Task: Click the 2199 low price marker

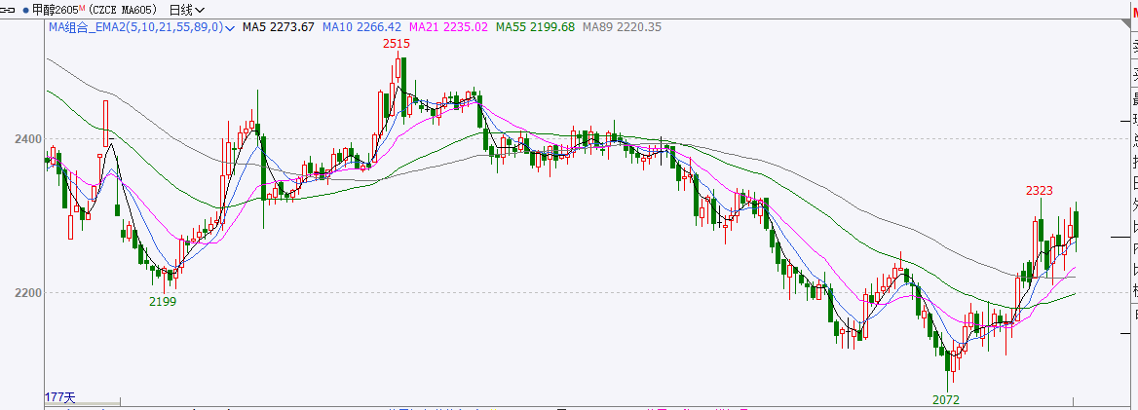Action: click(x=163, y=302)
